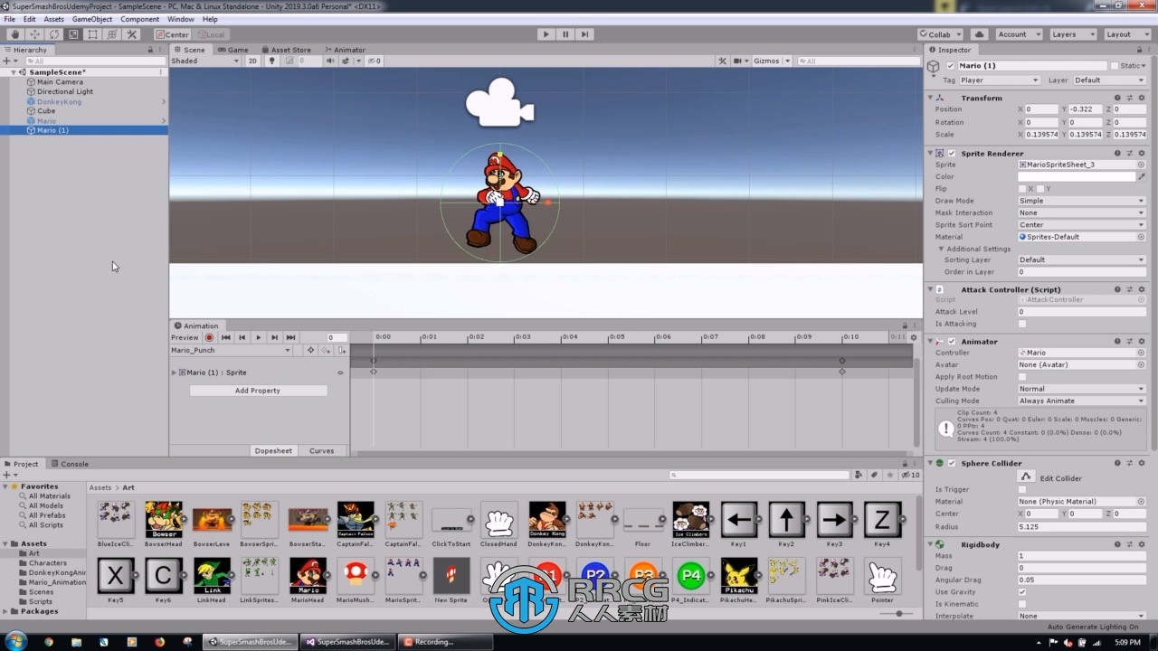This screenshot has height=651, width=1158.
Task: Click the Step frame button in top toolbar
Action: click(x=584, y=34)
